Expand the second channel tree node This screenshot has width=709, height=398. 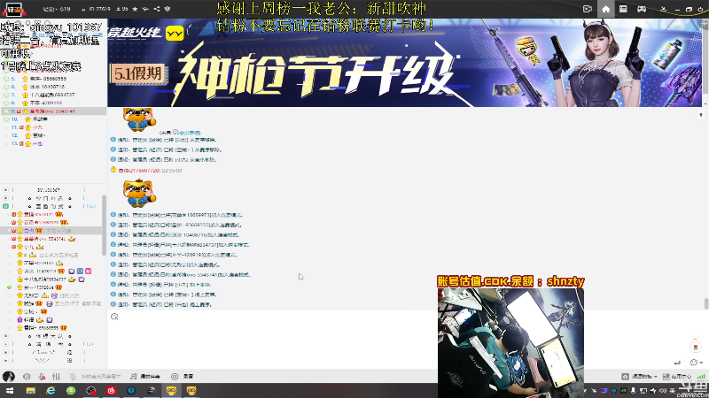6,198
